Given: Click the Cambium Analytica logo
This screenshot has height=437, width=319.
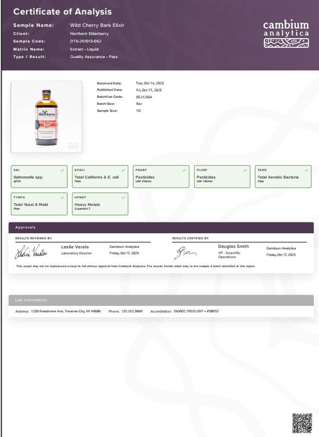Looking at the screenshot, I should coord(286,34).
